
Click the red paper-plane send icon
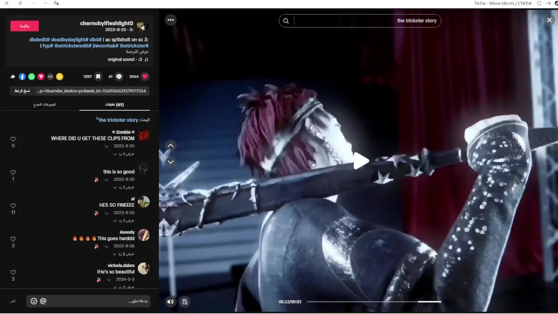pos(41,77)
